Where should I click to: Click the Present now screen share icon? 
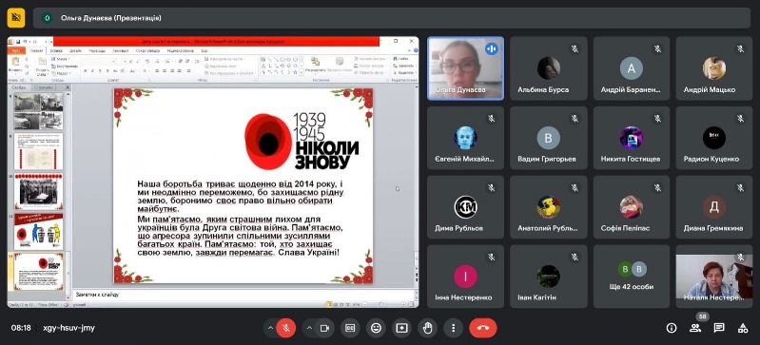coord(401,328)
